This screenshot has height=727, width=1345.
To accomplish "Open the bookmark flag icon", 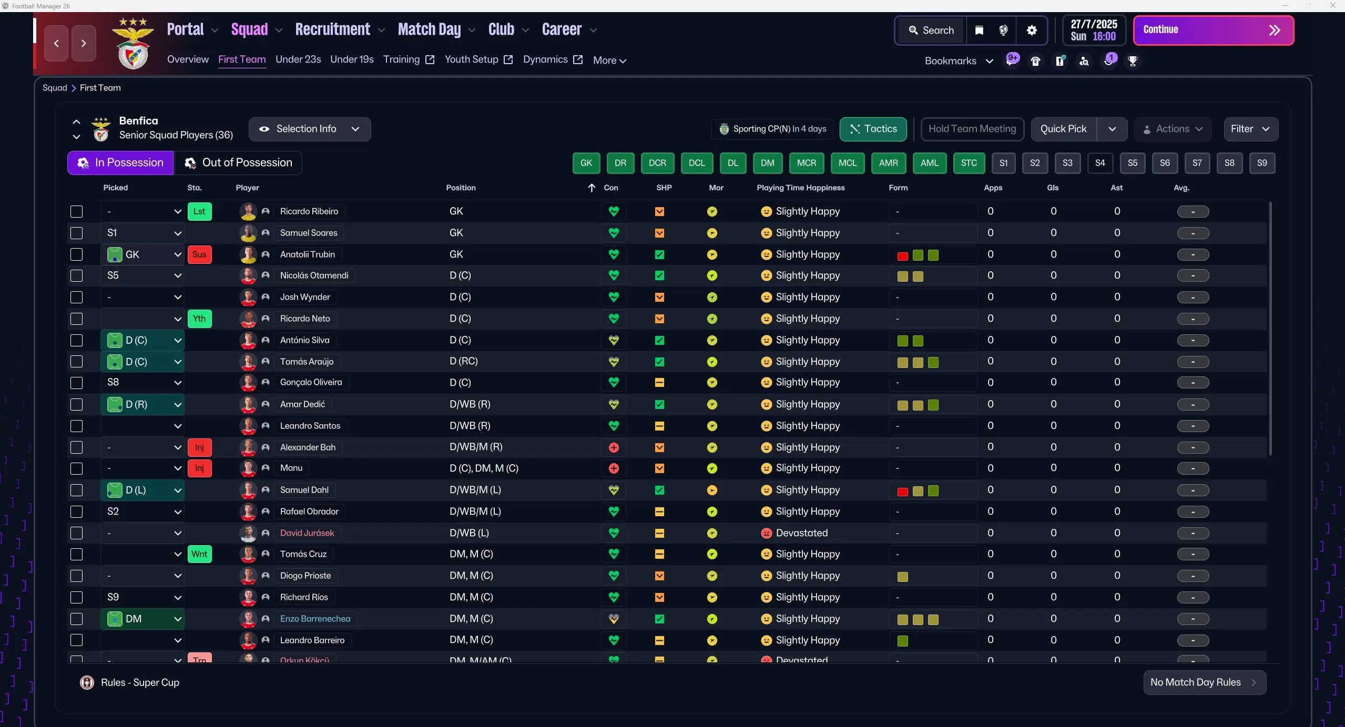I will 979,30.
